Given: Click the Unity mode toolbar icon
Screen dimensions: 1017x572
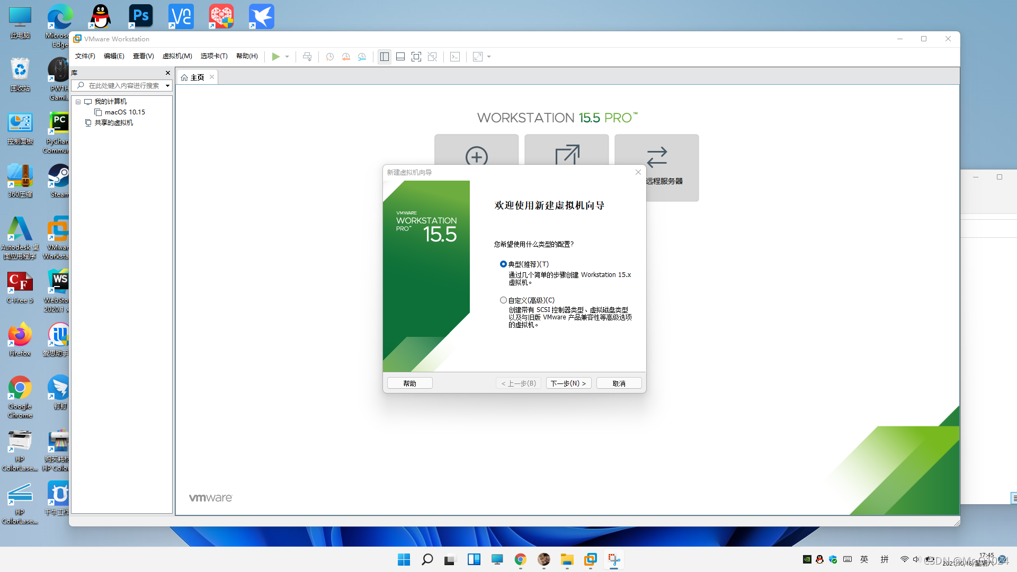Looking at the screenshot, I should click(x=432, y=57).
